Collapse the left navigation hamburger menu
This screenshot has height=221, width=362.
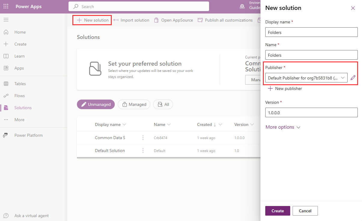[x=6, y=20]
